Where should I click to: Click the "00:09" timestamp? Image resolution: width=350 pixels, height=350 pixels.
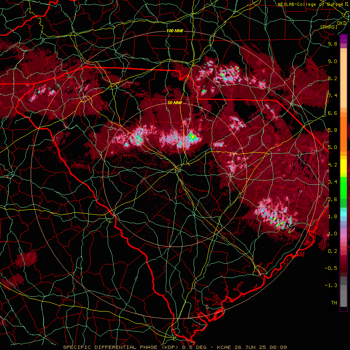tap(278, 347)
